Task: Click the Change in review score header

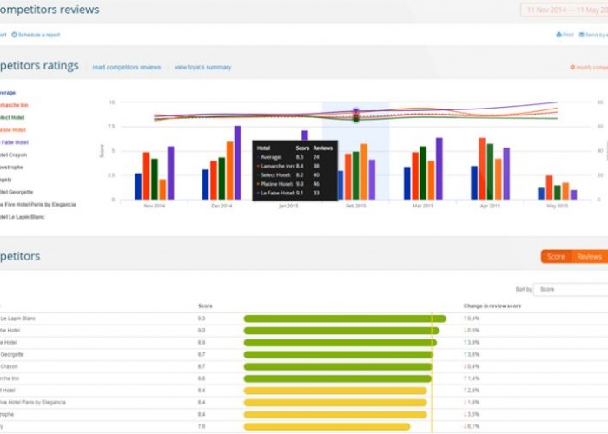Action: point(492,306)
